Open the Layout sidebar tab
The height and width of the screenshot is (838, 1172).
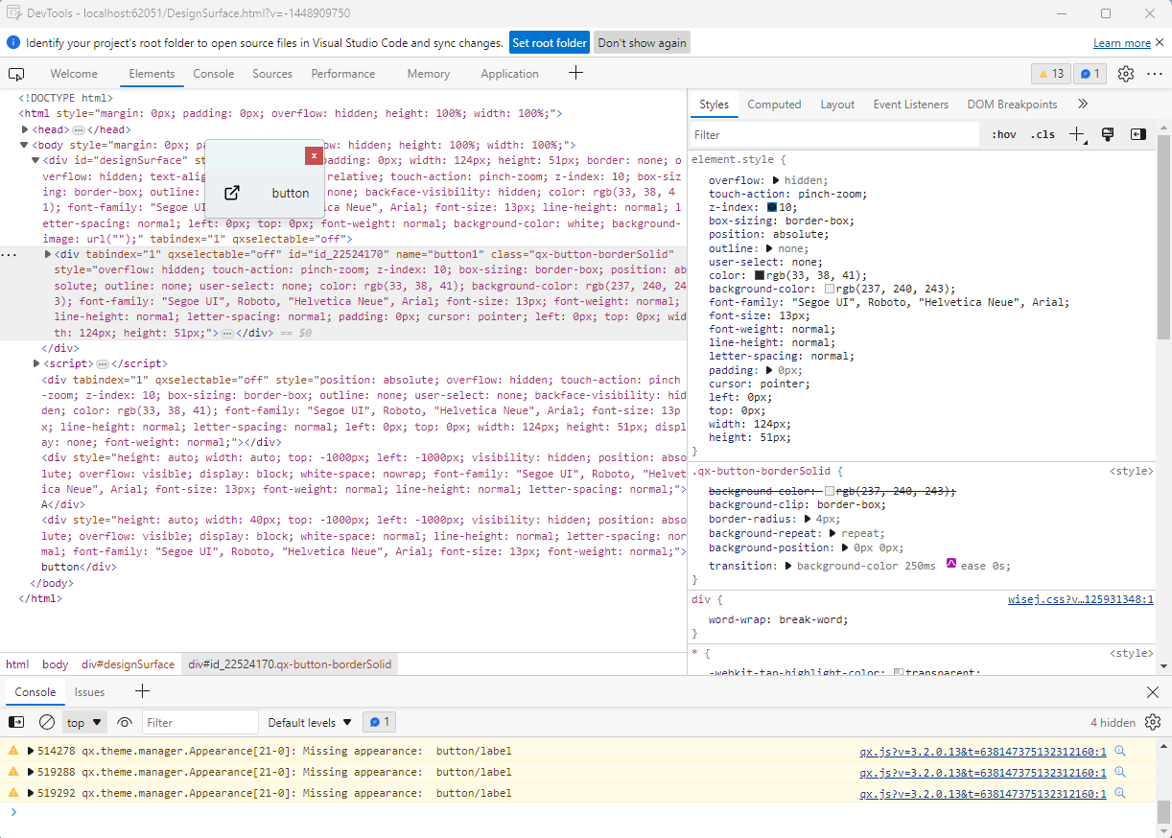[x=837, y=105]
